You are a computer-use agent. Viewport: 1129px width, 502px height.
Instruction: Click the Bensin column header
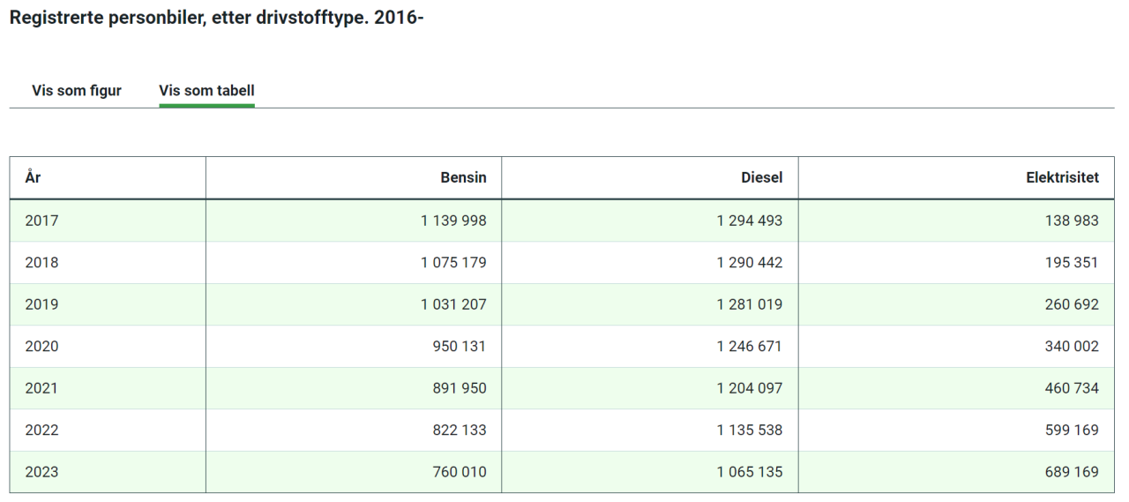(x=463, y=178)
